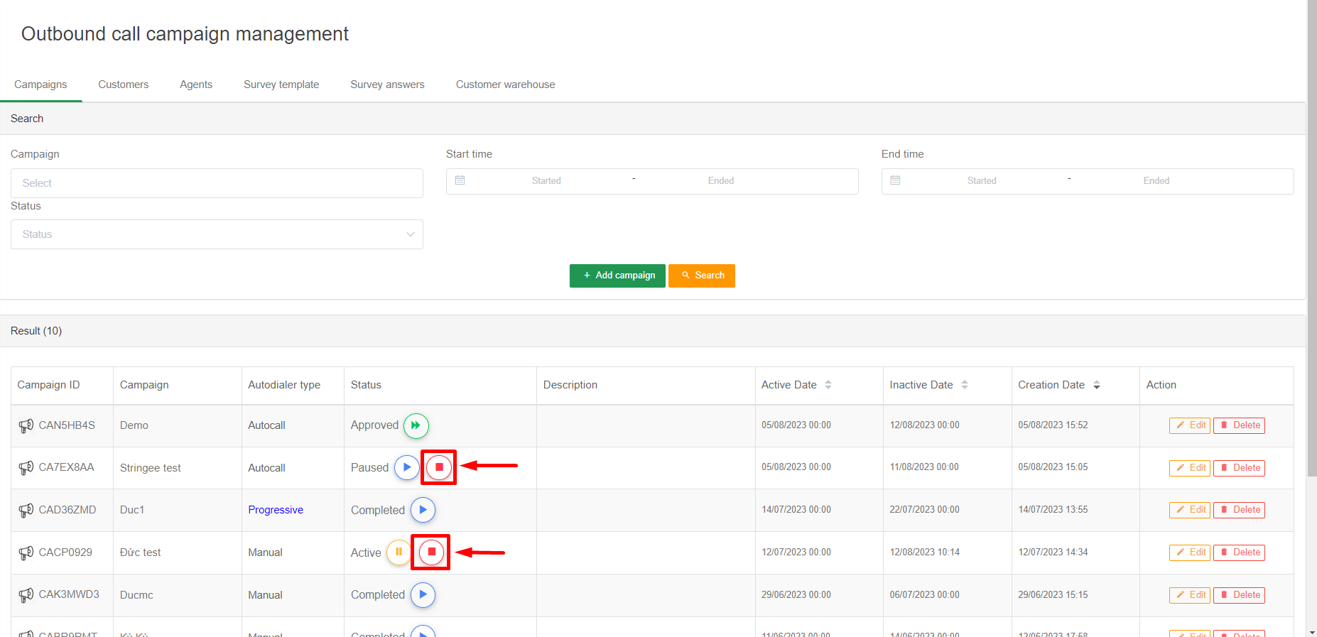Open the Survey template tab
The image size is (1317, 637).
point(281,85)
